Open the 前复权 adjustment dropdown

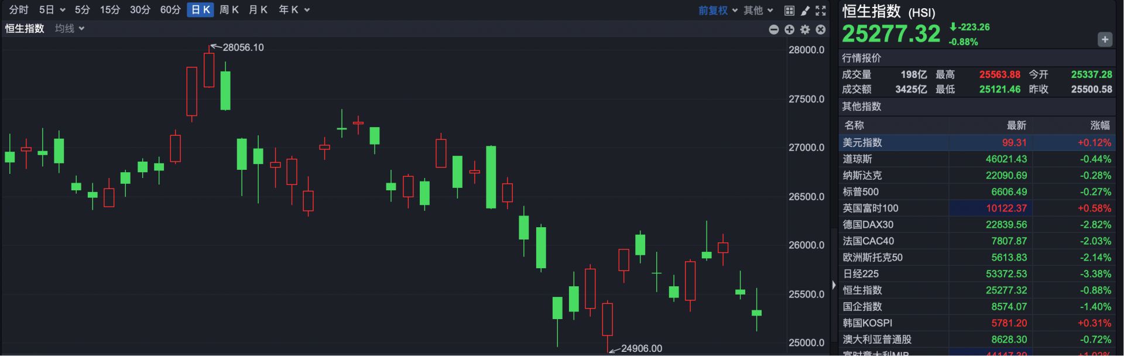(718, 11)
